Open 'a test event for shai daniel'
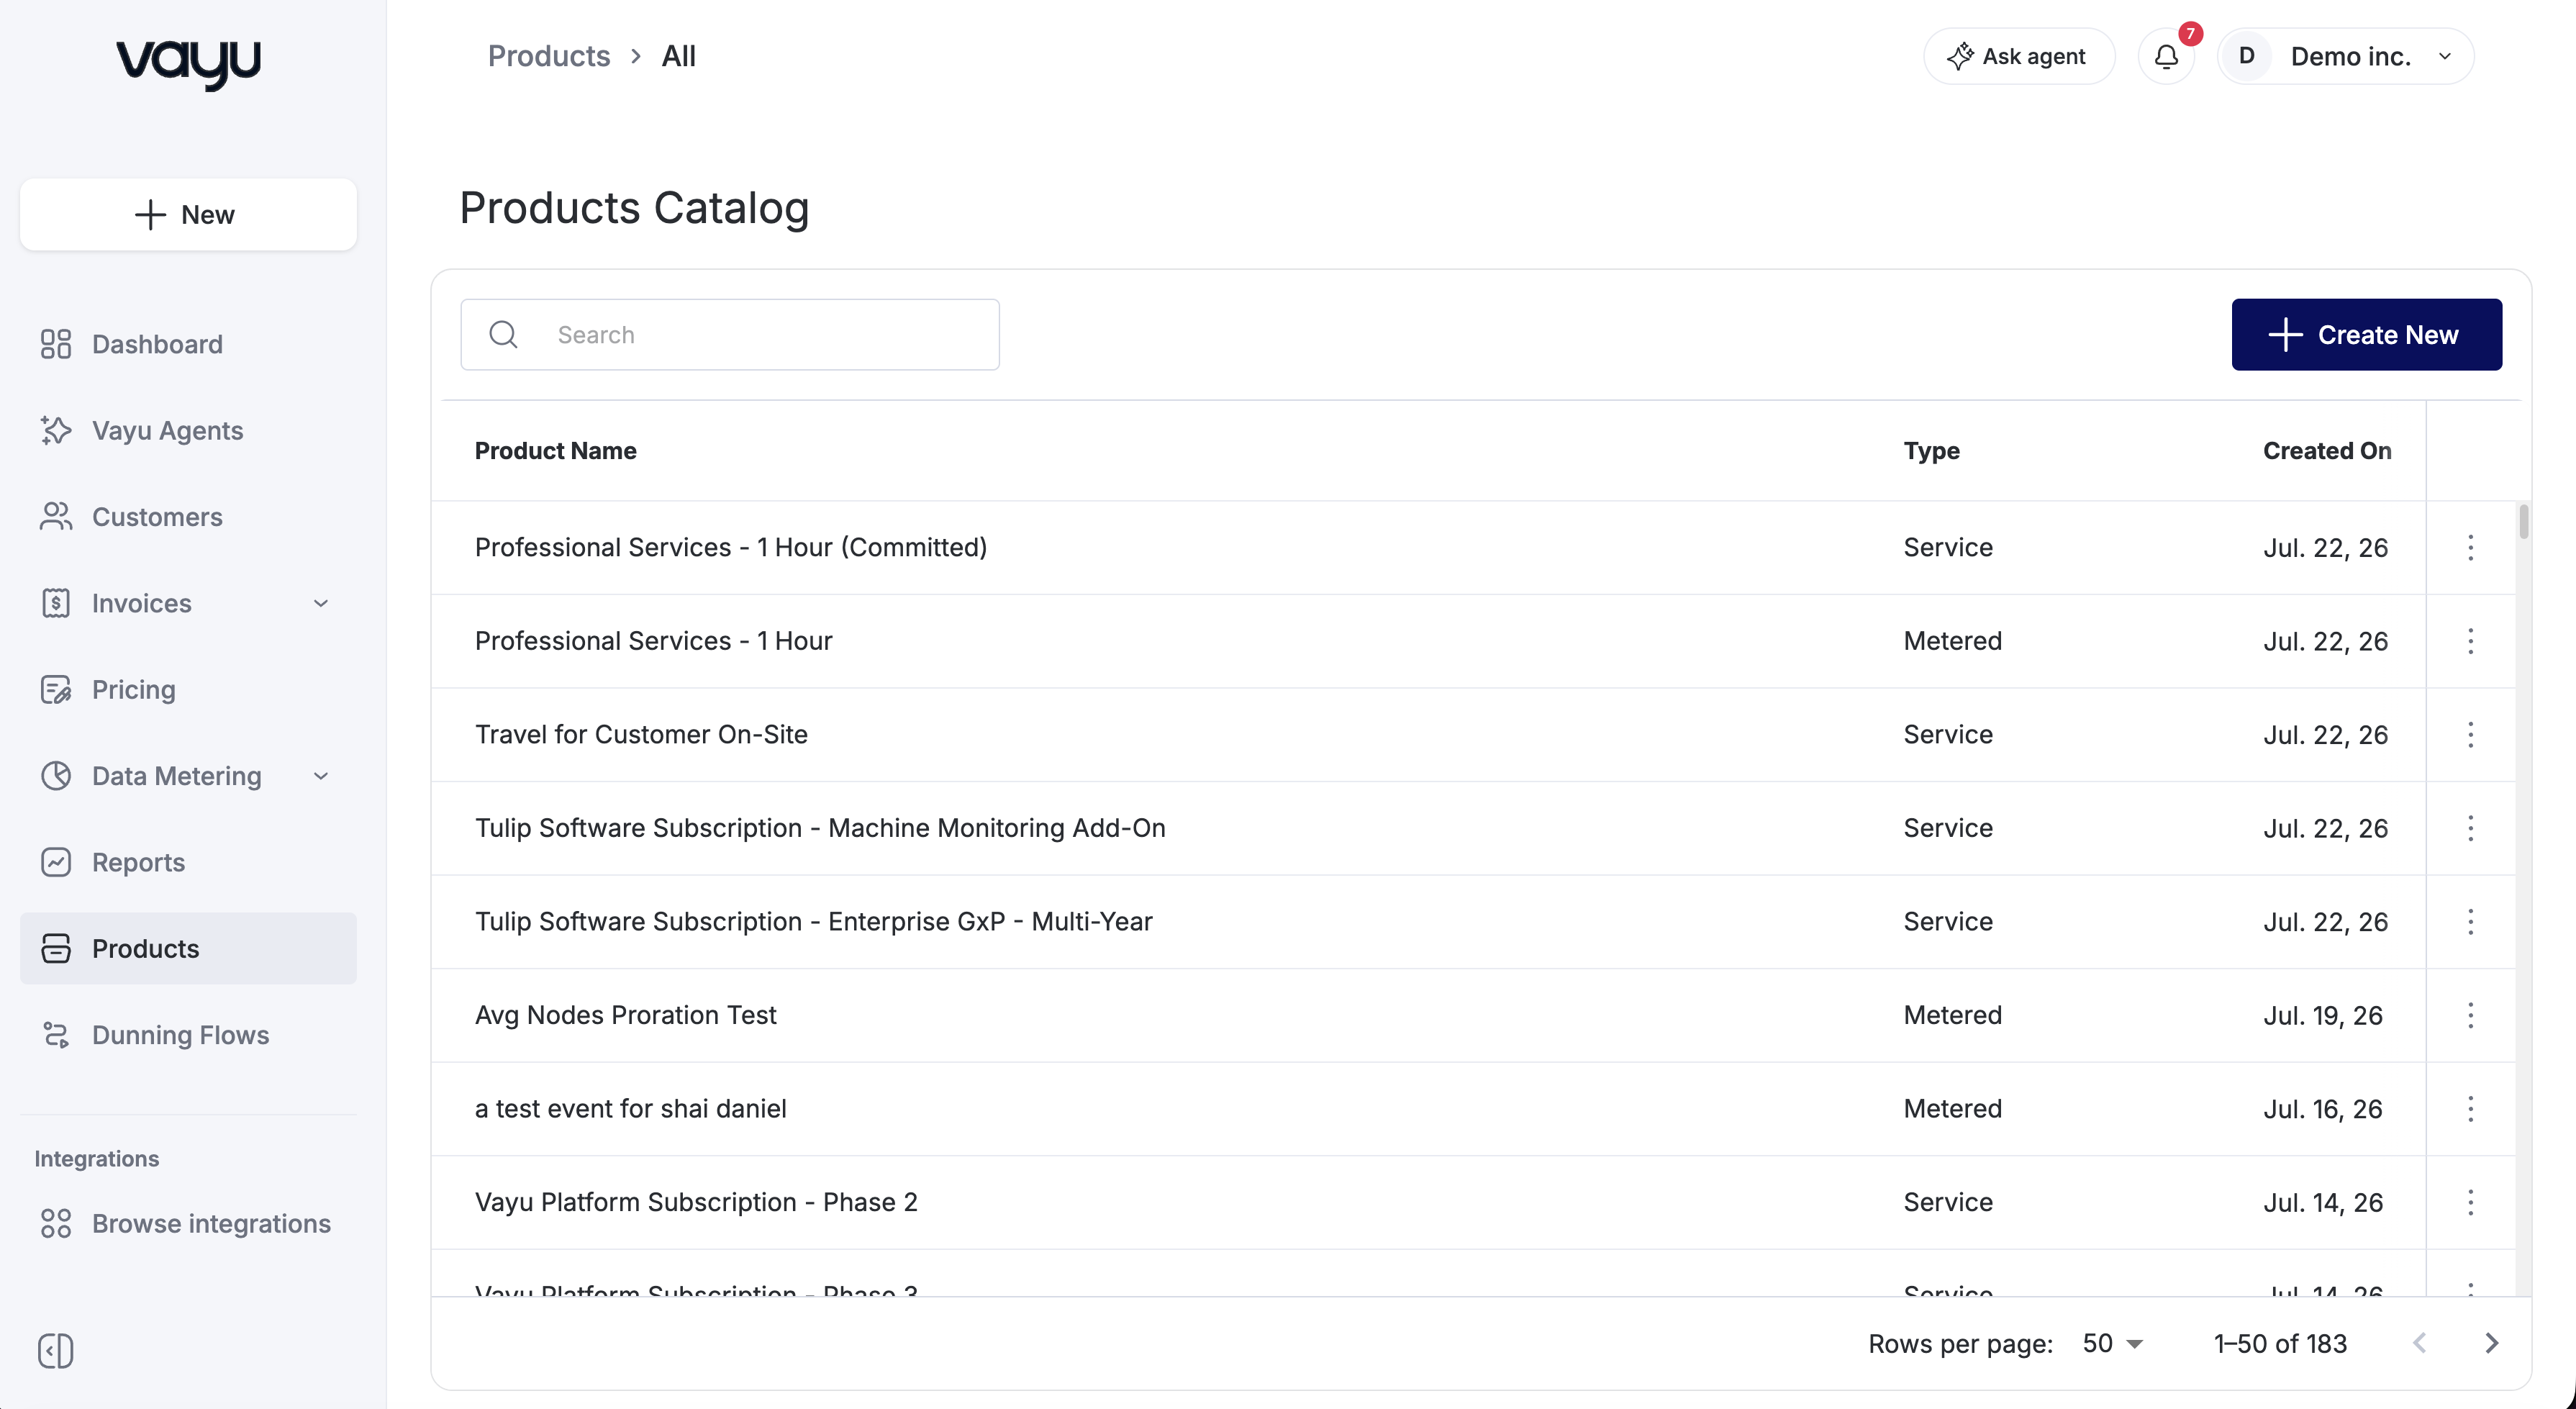The width and height of the screenshot is (2576, 1409). pyautogui.click(x=630, y=1108)
